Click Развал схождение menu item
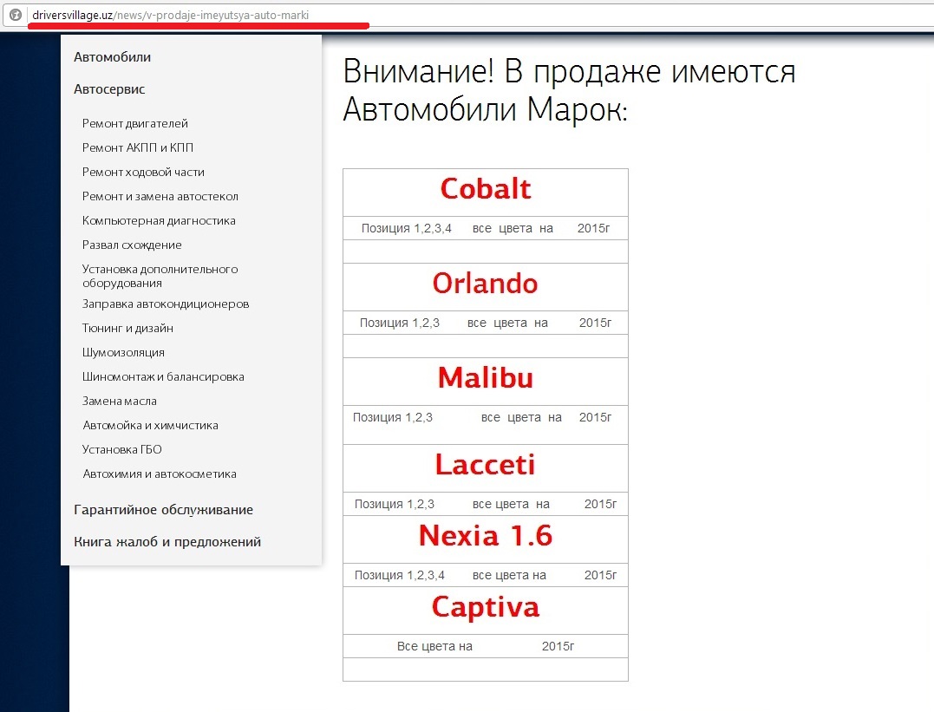 click(x=132, y=245)
